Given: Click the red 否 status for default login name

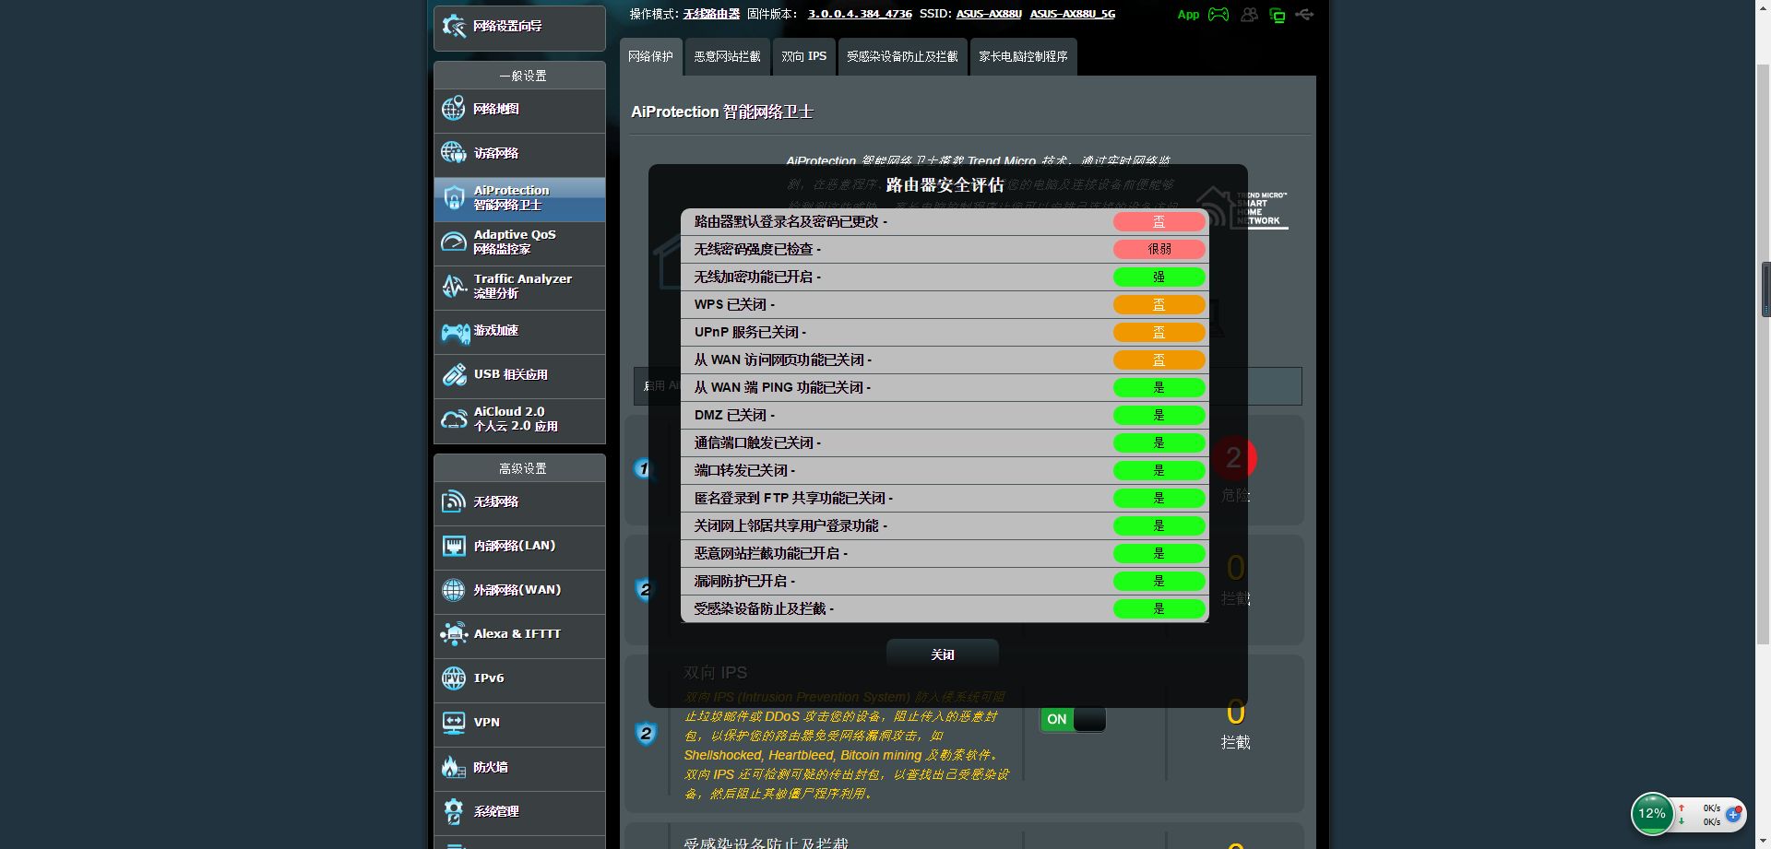Looking at the screenshot, I should coord(1159,221).
